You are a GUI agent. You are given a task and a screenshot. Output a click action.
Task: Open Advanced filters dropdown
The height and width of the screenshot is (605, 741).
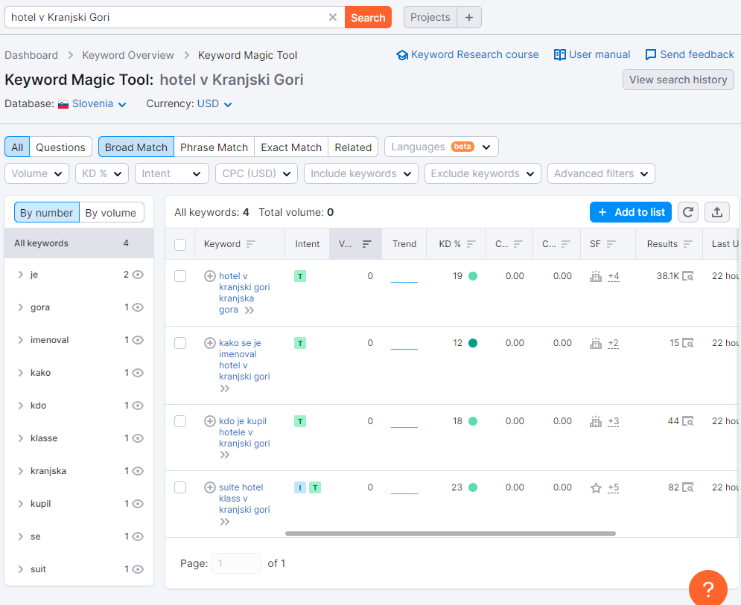(x=601, y=173)
